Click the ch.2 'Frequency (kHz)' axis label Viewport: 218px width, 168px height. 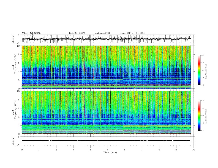click(15, 109)
